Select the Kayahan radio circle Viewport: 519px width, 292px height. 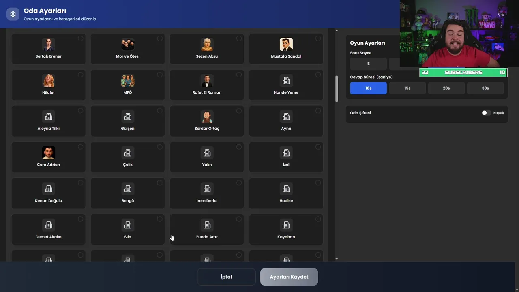click(318, 219)
